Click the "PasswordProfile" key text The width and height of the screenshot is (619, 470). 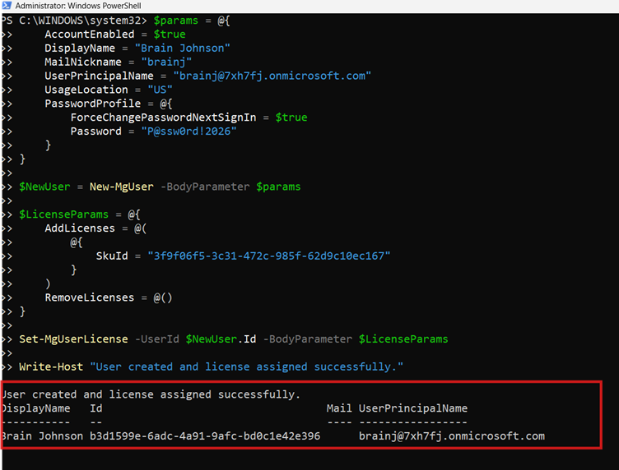[x=92, y=104]
